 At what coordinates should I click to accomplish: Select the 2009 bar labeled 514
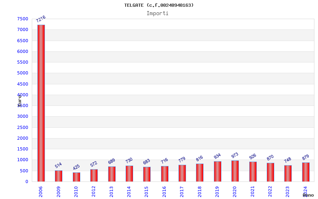coord(58,176)
